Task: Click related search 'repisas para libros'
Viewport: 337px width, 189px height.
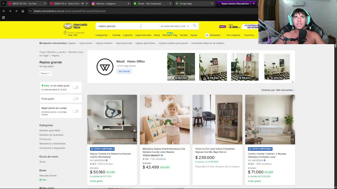Action: click(x=145, y=43)
